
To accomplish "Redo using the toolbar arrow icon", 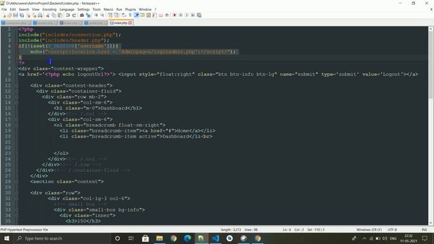I will coord(74,15).
